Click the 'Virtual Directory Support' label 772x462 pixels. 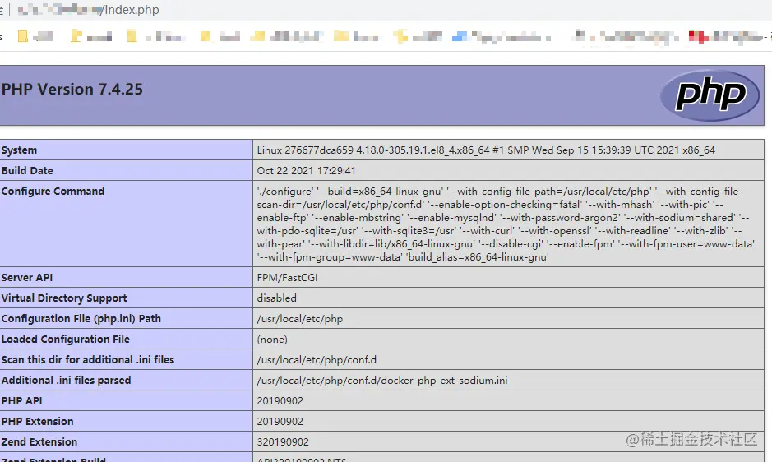click(64, 298)
